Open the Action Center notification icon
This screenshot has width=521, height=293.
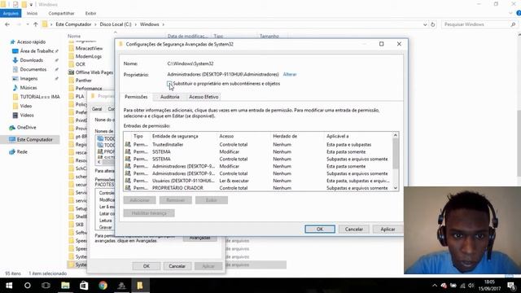click(512, 286)
